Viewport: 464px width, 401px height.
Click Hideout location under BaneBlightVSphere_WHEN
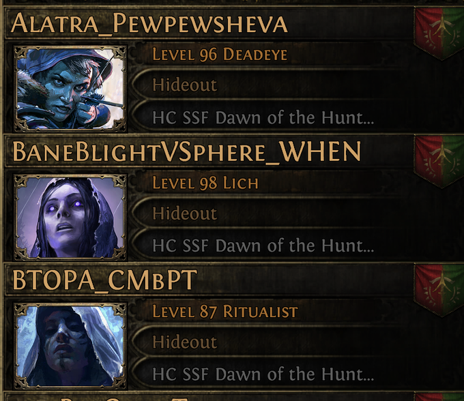click(185, 213)
